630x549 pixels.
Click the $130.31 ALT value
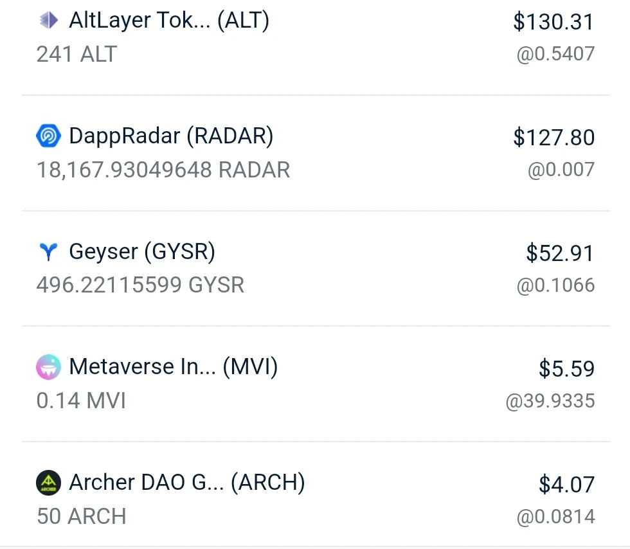(553, 22)
